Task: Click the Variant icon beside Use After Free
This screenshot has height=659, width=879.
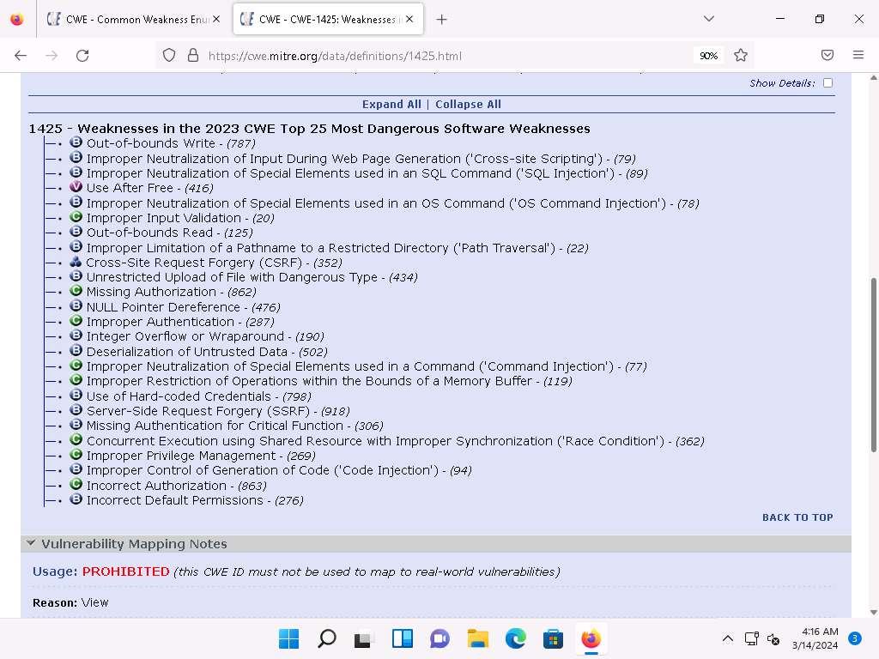Action: [x=76, y=188]
